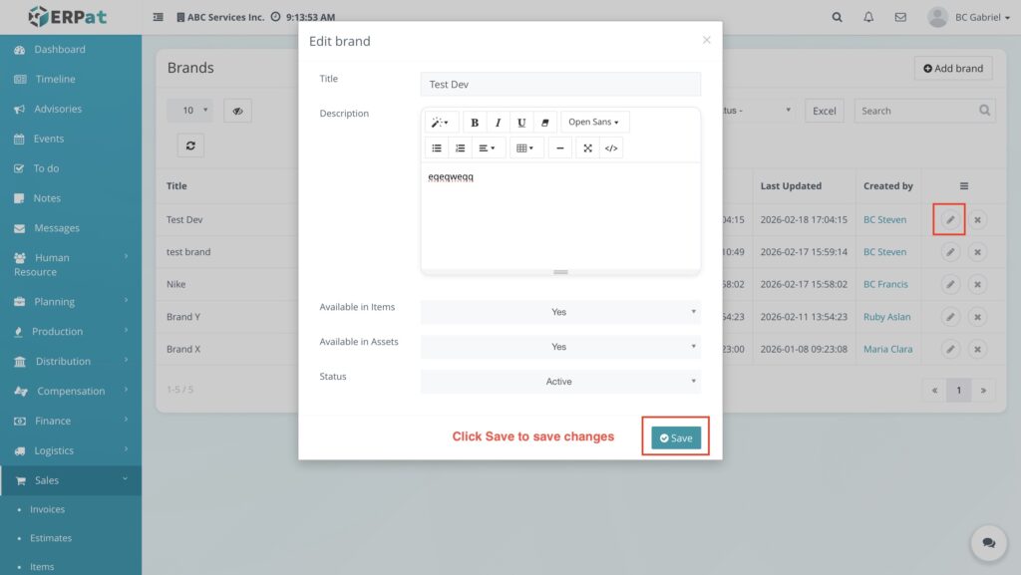The image size is (1021, 575).
Task: Toggle column visibility with the eye button
Action: [x=237, y=111]
